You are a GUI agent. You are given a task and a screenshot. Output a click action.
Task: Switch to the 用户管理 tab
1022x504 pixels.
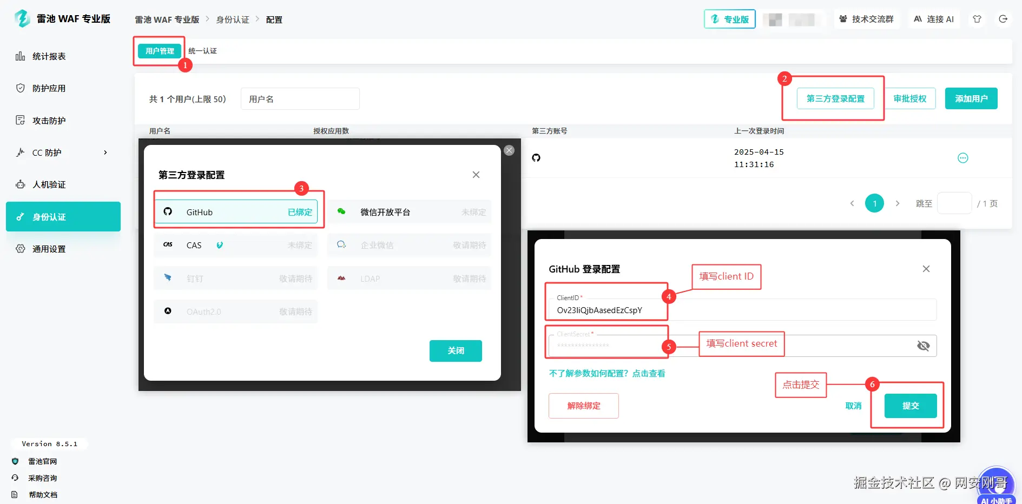(x=160, y=51)
